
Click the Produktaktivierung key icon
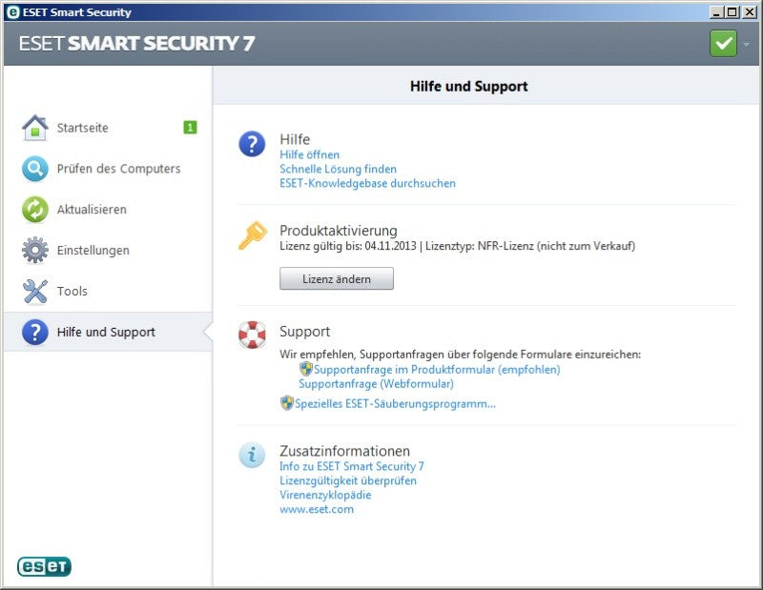(252, 235)
